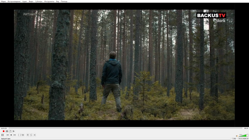Viewport: 249px width, 140px height.
Task: Click the 14:21:34/00:24 status bar time
Action: tap(244, 139)
